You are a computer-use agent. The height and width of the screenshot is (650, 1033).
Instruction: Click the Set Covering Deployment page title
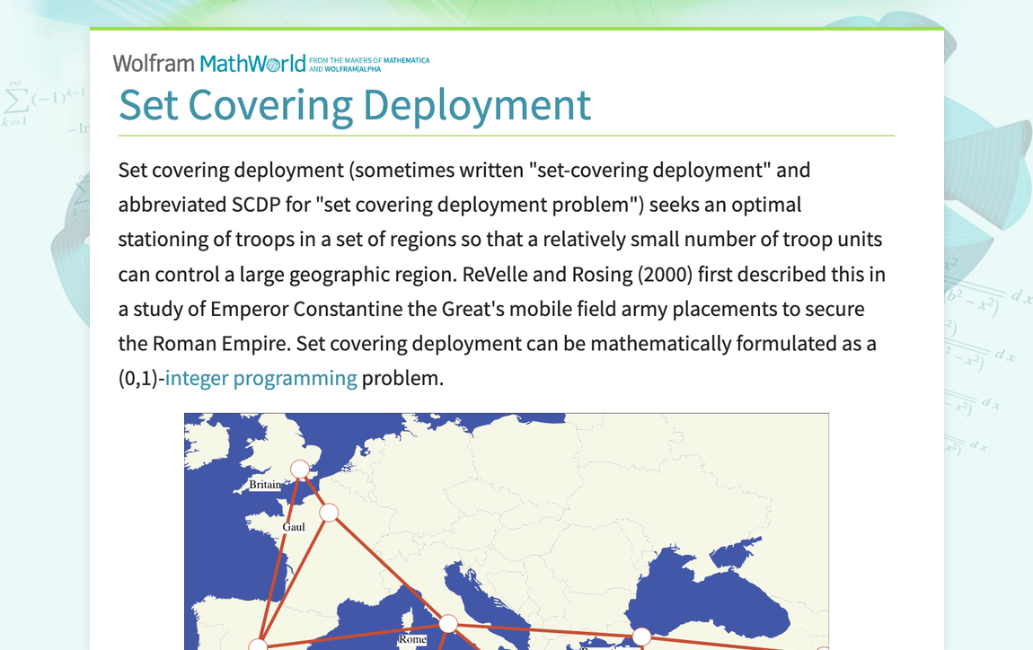click(x=355, y=104)
